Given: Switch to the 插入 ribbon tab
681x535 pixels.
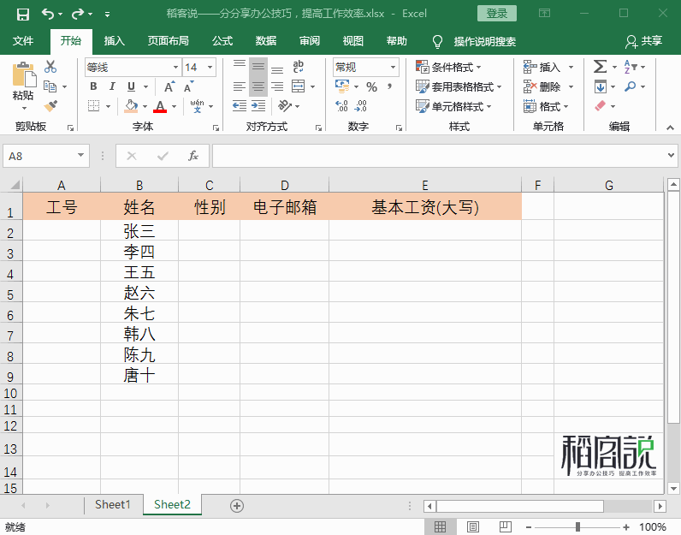Looking at the screenshot, I should pyautogui.click(x=115, y=41).
